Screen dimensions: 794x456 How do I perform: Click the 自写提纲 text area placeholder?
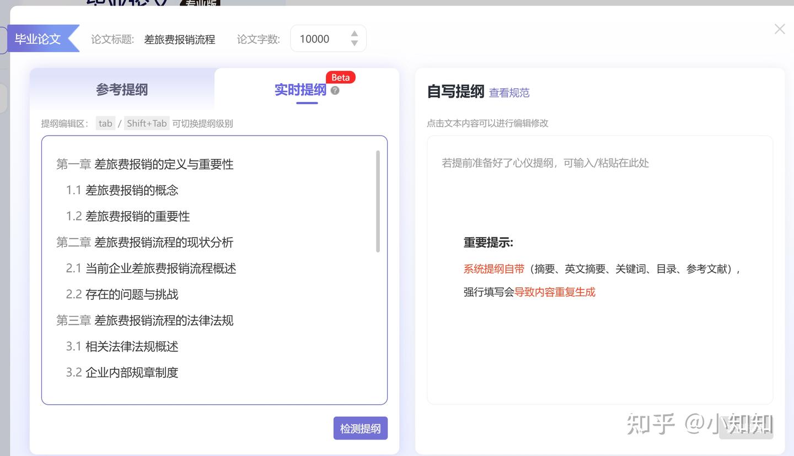[x=545, y=163]
